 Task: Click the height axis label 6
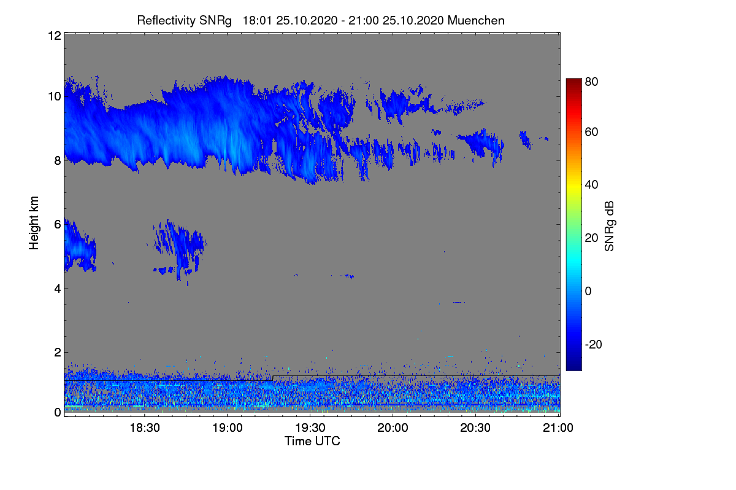(57, 224)
